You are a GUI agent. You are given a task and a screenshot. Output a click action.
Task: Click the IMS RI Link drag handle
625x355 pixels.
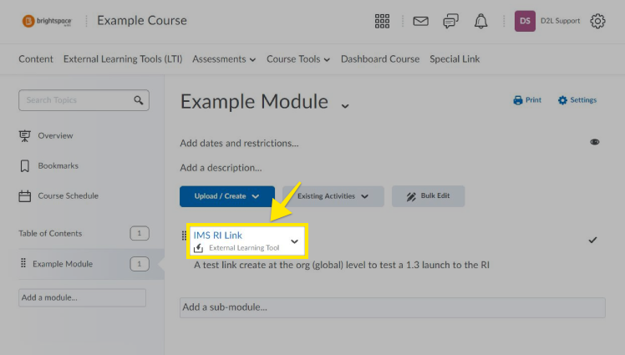(184, 236)
